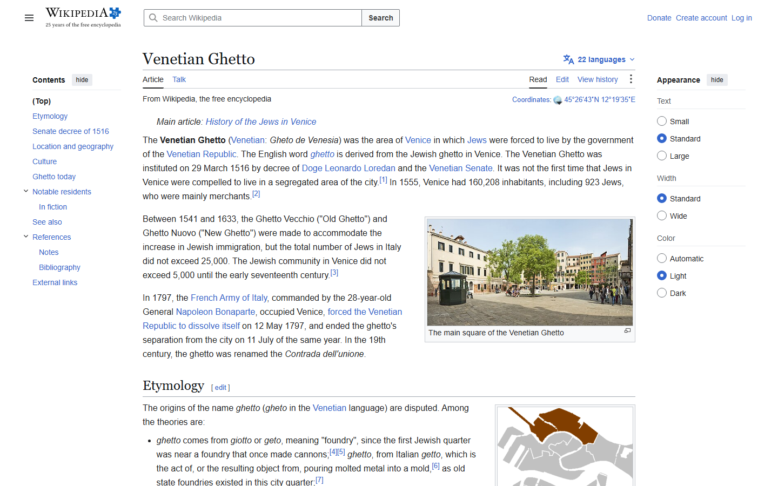
Task: Open the main menu hamburger icon
Action: point(29,18)
